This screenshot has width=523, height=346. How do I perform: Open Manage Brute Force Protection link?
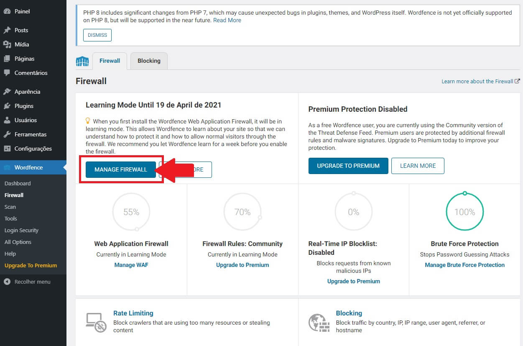pos(465,265)
